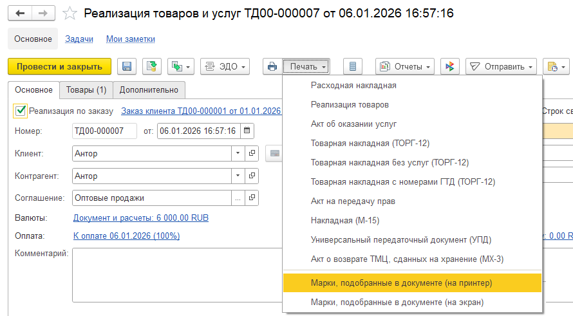Switch to Товары (1) tab
The width and height of the screenshot is (573, 316).
point(86,90)
